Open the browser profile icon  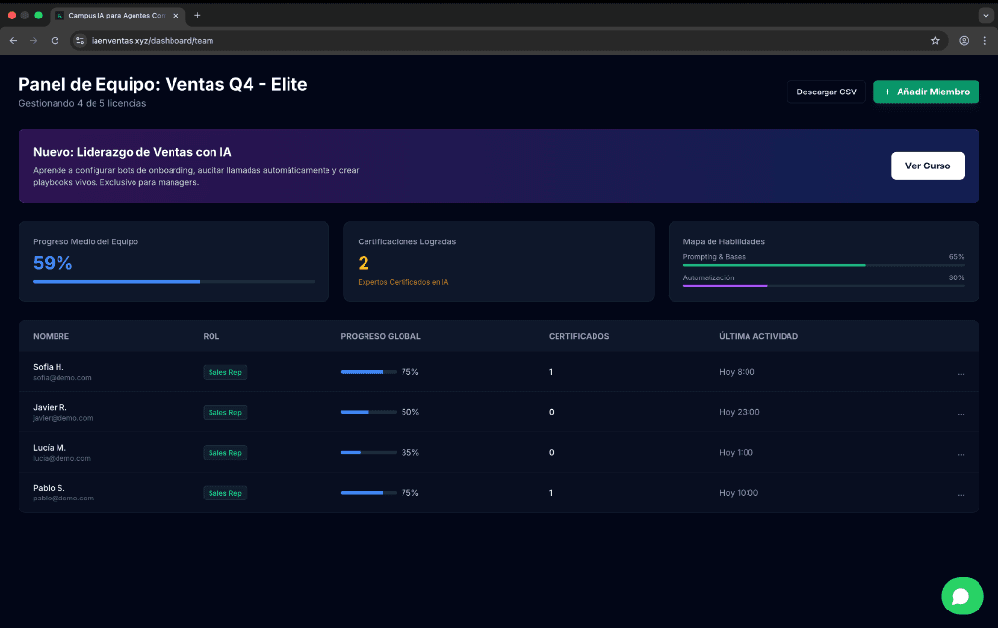[963, 40]
